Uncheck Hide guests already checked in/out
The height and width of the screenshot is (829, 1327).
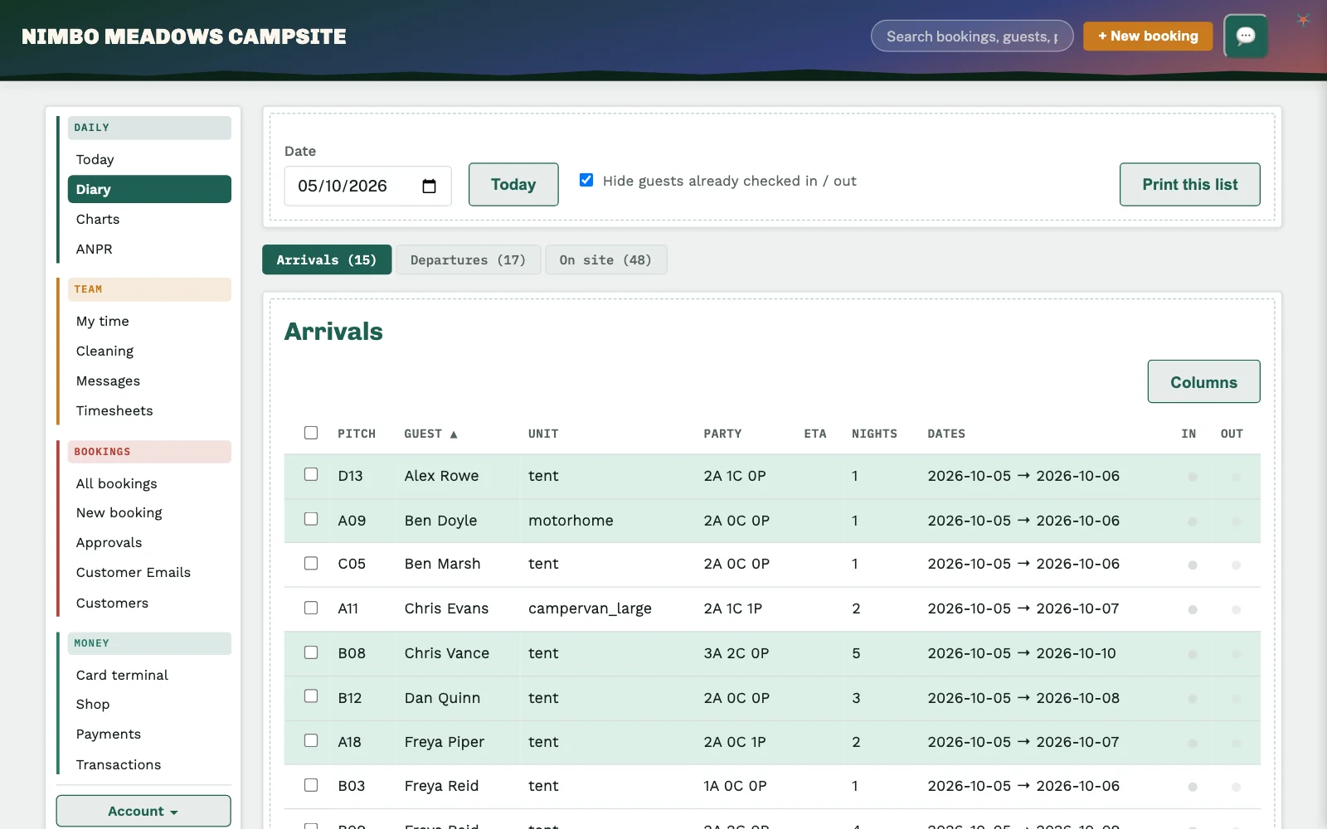click(x=586, y=180)
